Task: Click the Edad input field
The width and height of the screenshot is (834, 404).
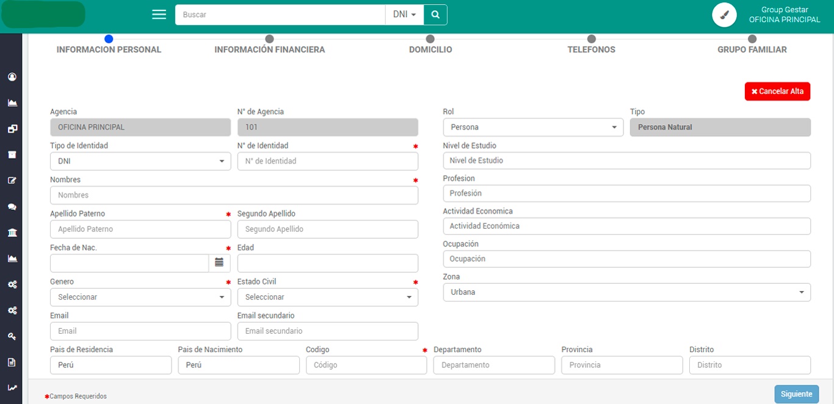Action: pyautogui.click(x=328, y=263)
